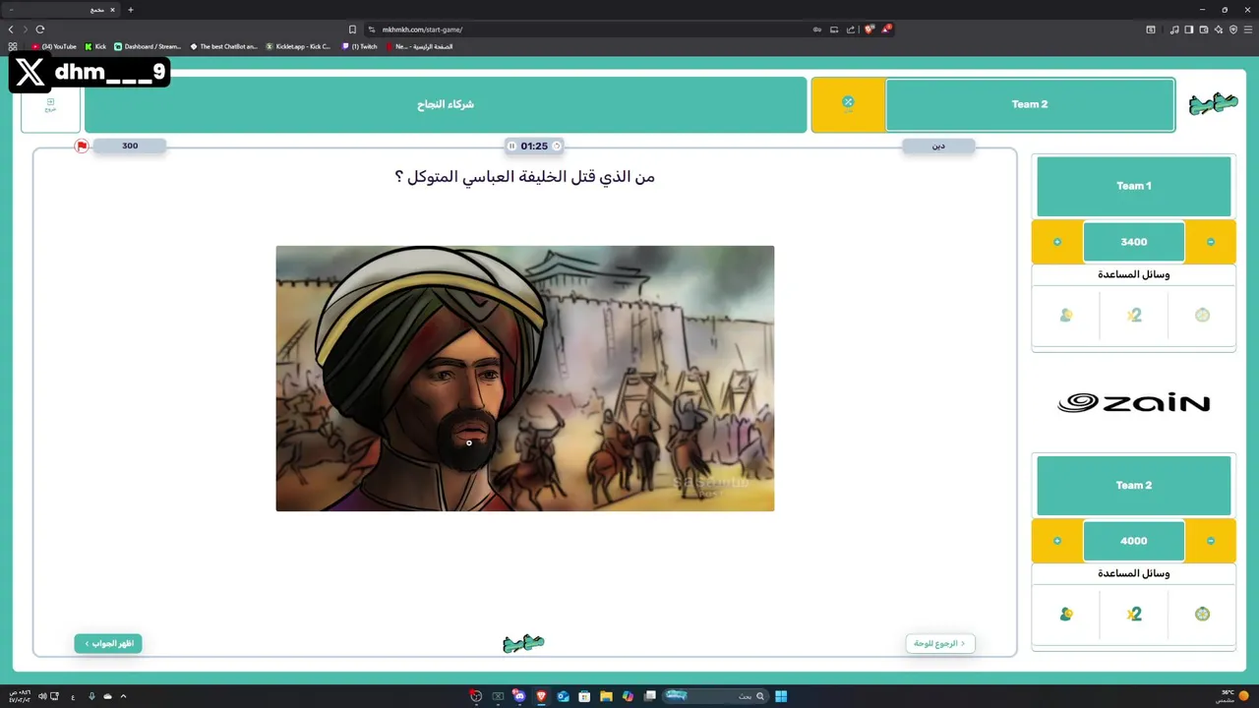Click the X handle overlay dhm___9

coord(90,73)
